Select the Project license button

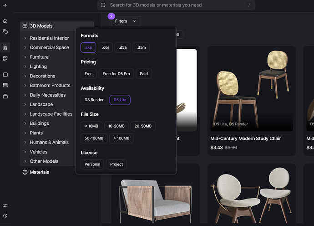[x=116, y=164]
